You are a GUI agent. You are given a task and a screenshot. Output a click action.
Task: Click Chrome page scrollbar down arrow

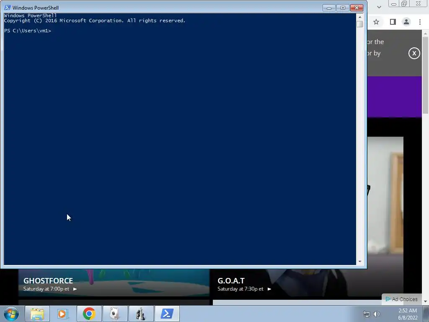[x=426, y=301]
